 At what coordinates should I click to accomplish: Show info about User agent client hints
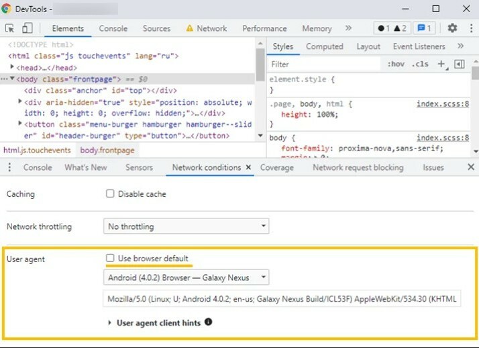(209, 322)
